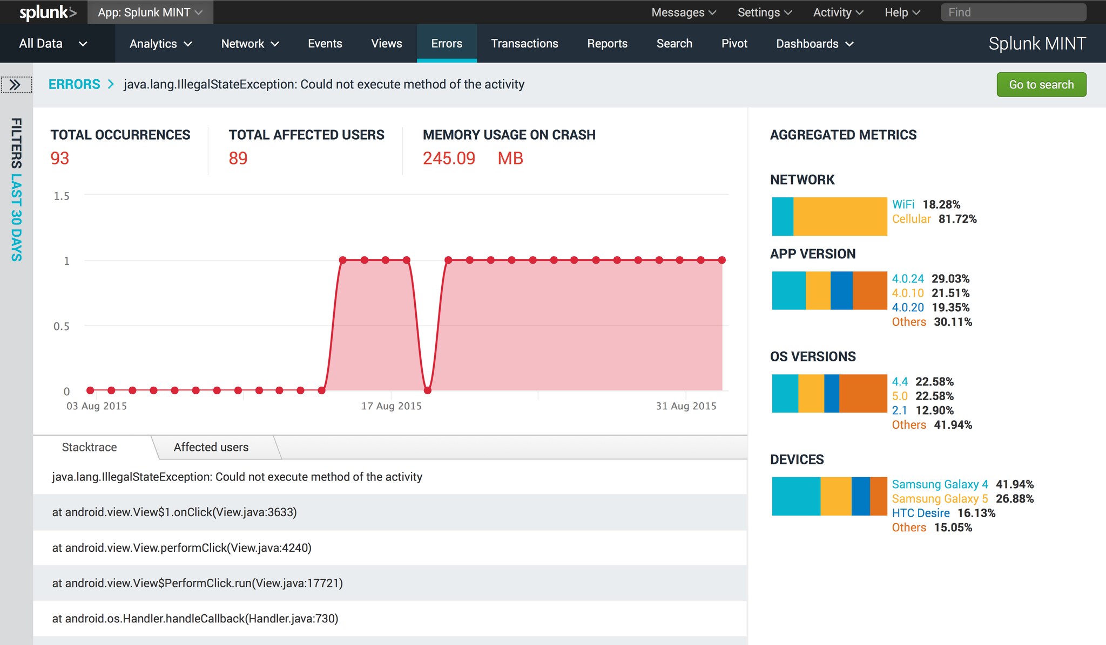Click the Go to search button

[x=1041, y=85]
